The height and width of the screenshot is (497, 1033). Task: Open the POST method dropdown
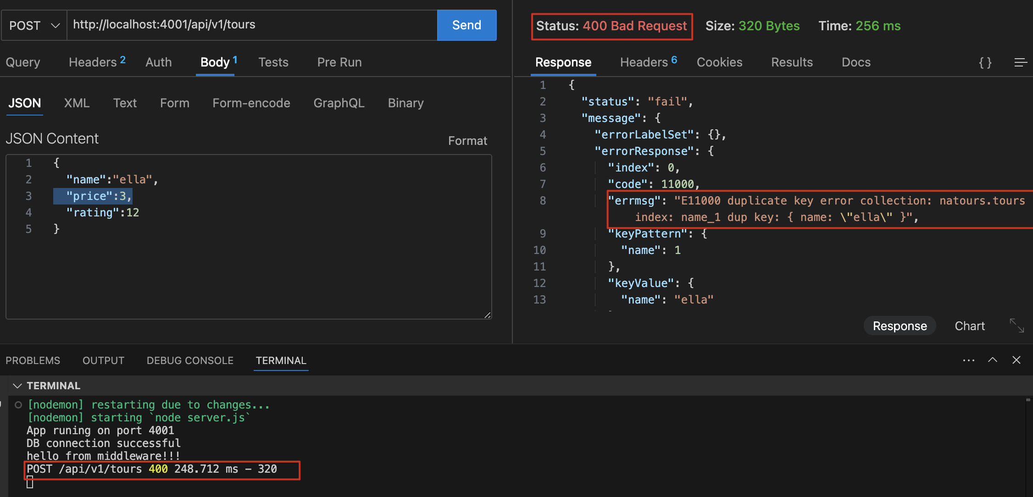tap(34, 25)
